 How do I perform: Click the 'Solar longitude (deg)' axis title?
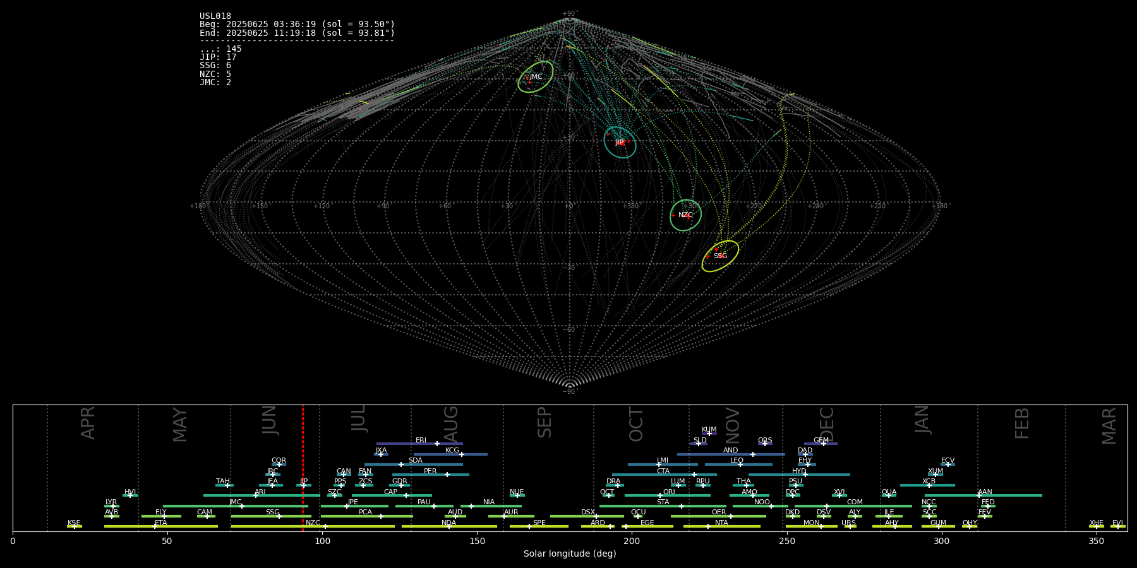570,553
